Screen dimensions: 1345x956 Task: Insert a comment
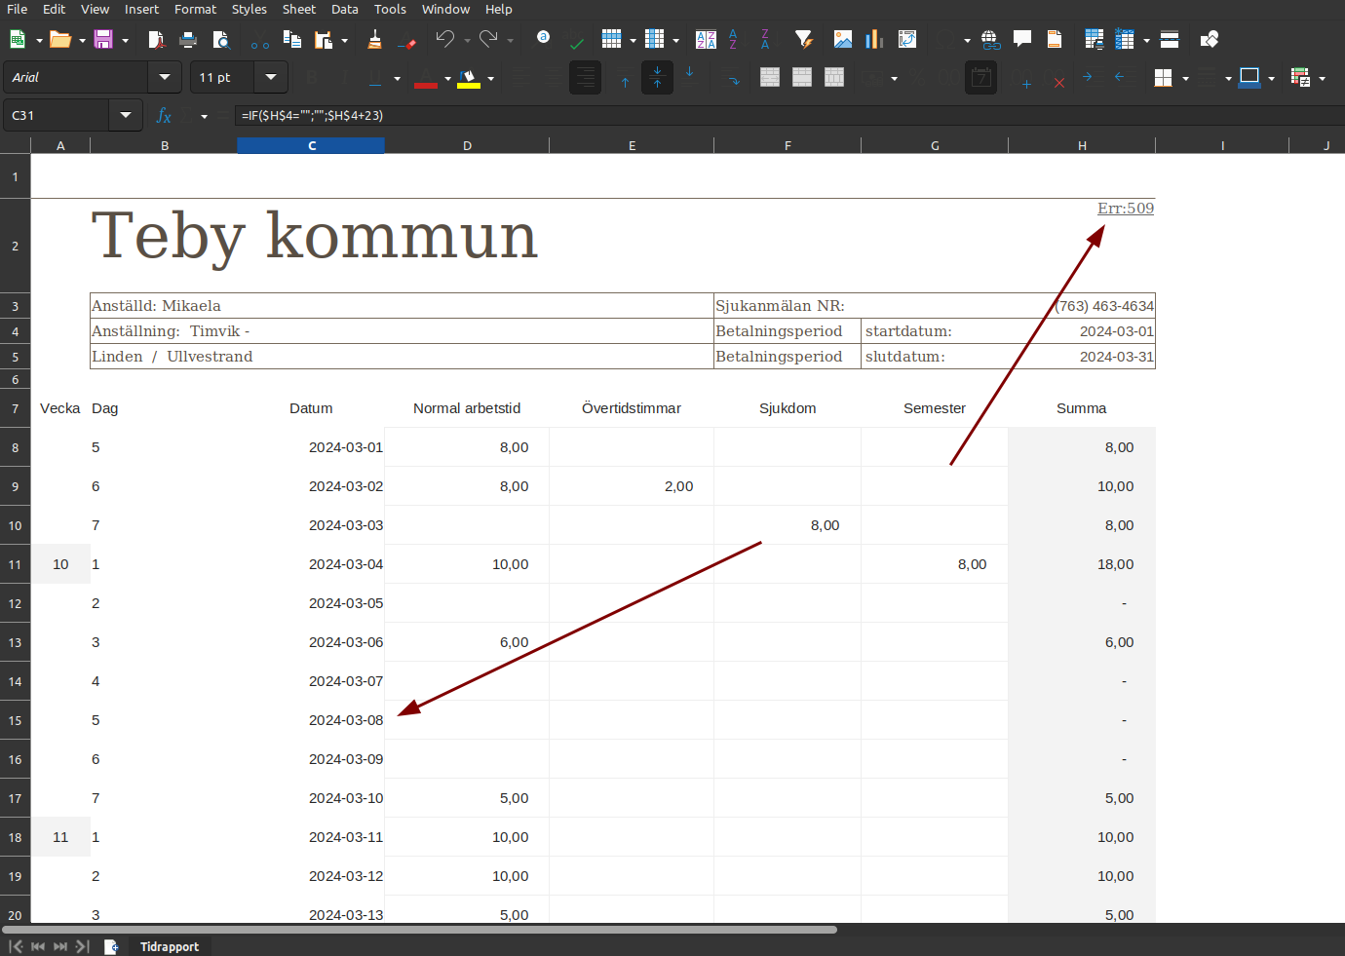click(x=1022, y=39)
